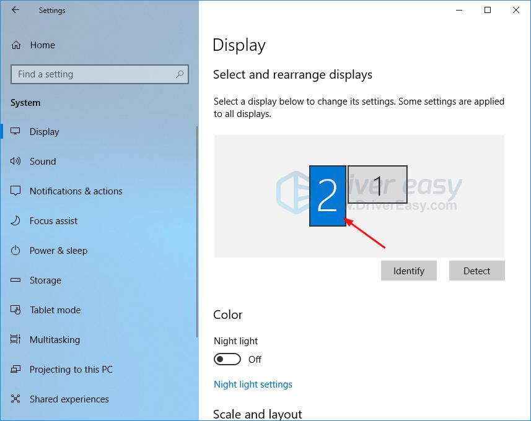This screenshot has height=421, width=531.
Task: Open Night light settings link
Action: 253,384
